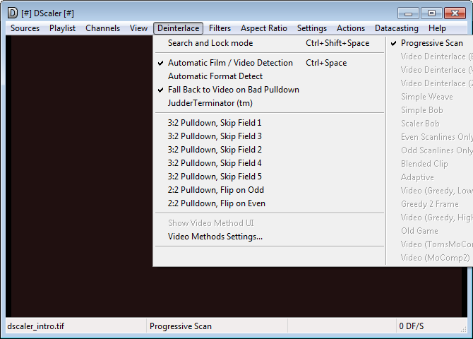Screen dimensions: 473x339
Task: Toggle Automatic Film / Video Detection
Action: [x=270, y=63]
